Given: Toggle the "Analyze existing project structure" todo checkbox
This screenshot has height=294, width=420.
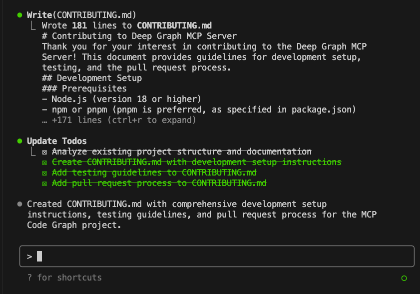Looking at the screenshot, I should tap(44, 151).
